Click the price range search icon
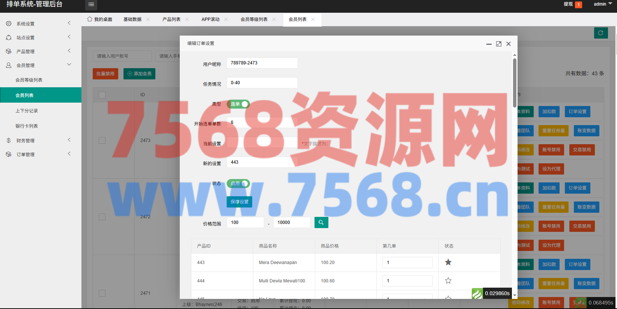 (x=321, y=222)
